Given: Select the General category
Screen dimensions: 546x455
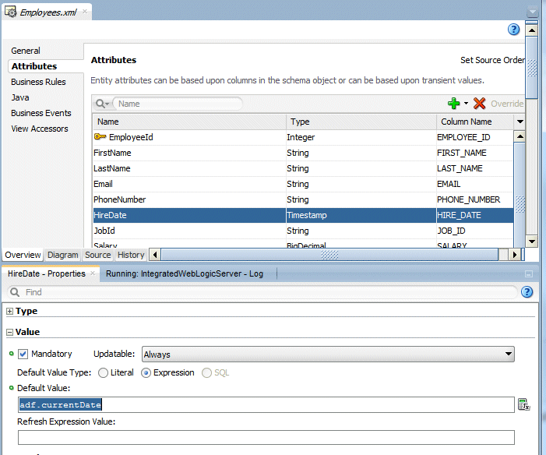Looking at the screenshot, I should pyautogui.click(x=26, y=51).
